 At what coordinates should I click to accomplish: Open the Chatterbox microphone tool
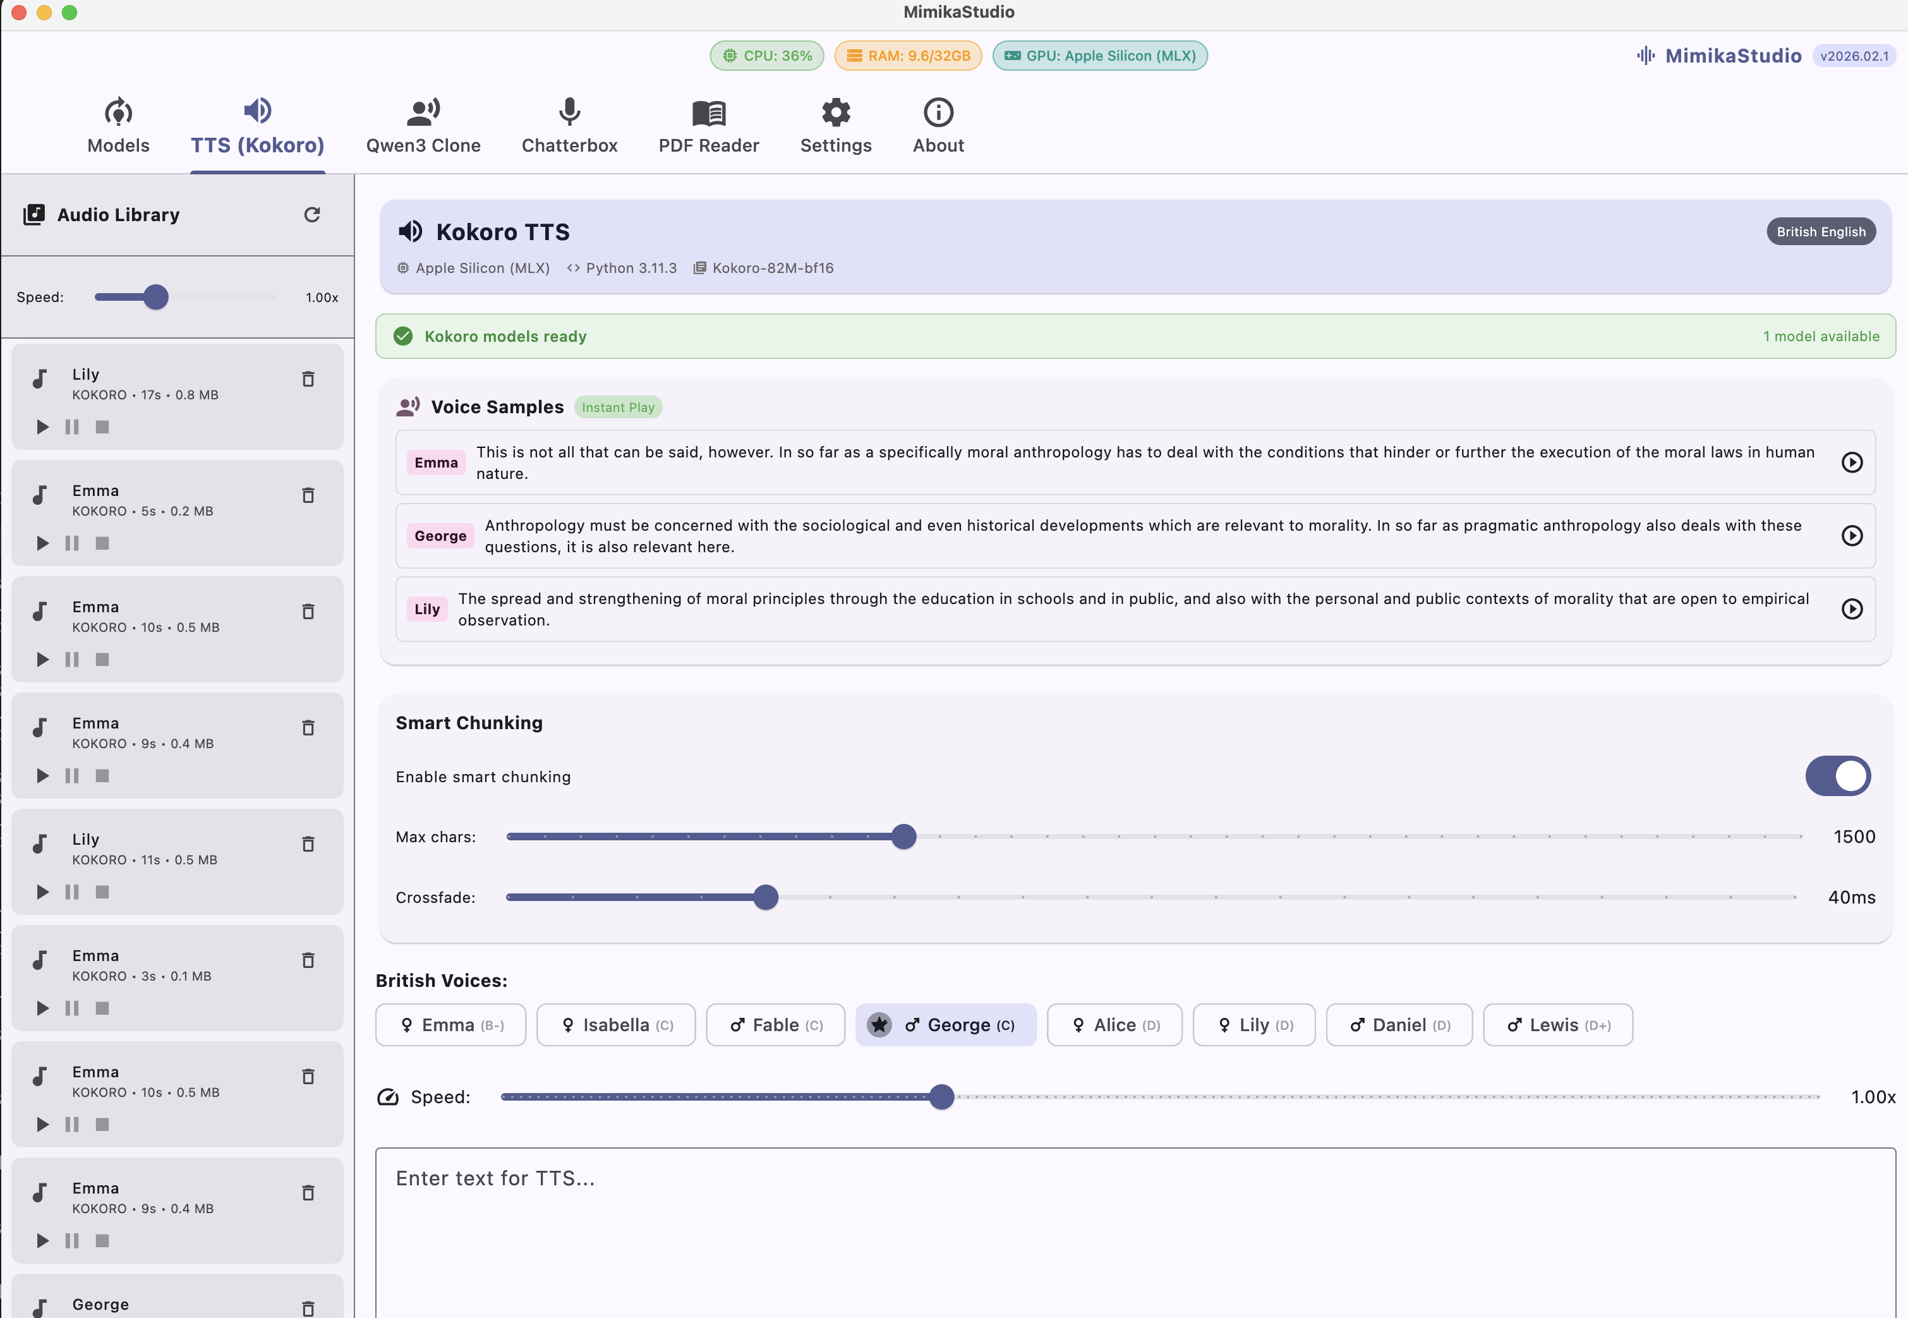click(569, 126)
